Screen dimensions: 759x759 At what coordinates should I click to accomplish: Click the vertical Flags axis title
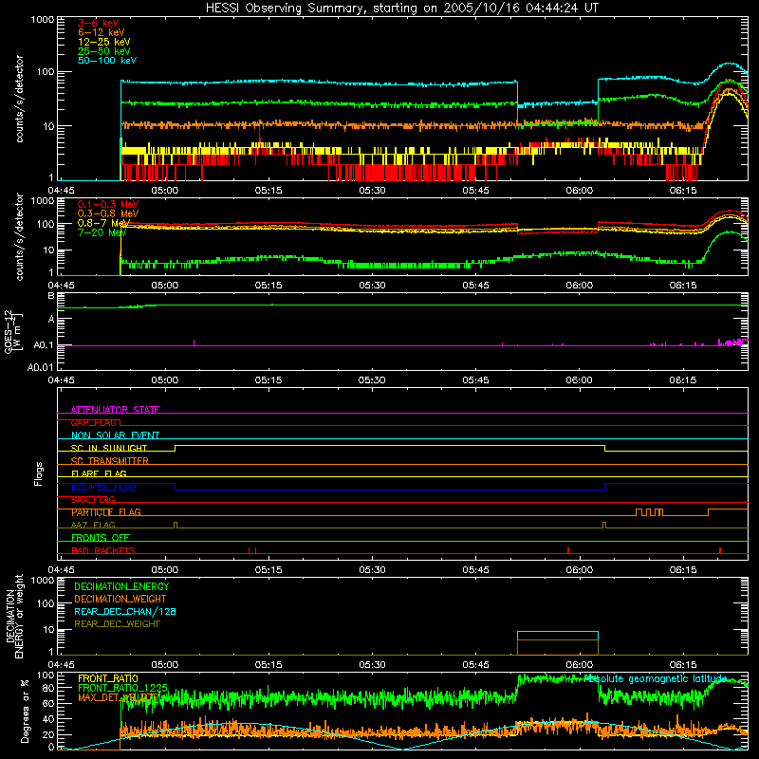click(39, 473)
